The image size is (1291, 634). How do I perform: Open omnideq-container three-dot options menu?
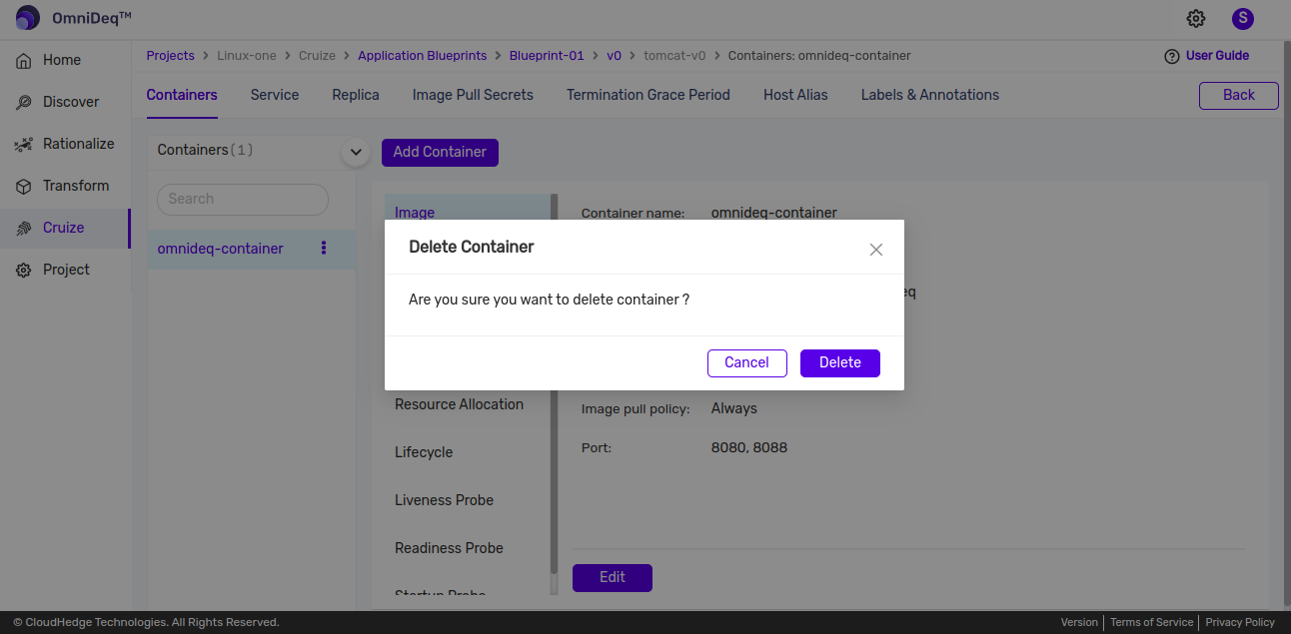(x=323, y=248)
